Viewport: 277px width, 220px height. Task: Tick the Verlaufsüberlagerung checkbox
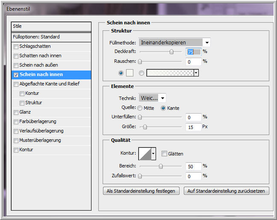16,131
